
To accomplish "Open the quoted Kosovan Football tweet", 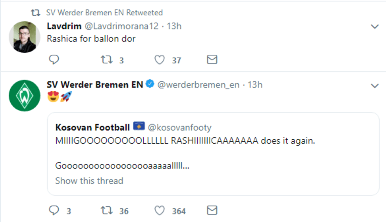I will tap(213, 154).
